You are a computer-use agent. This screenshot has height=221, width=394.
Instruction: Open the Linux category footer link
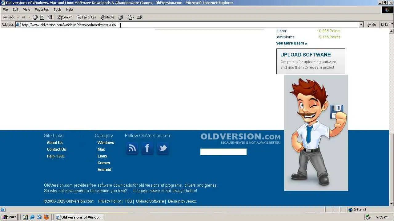click(x=103, y=156)
